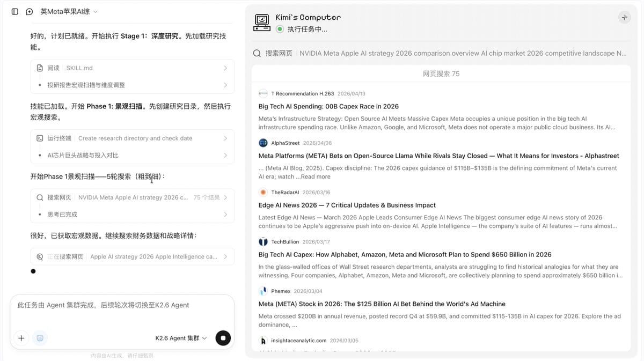Click the document icon beside 阅读
This screenshot has height=361, width=644.
(40, 68)
